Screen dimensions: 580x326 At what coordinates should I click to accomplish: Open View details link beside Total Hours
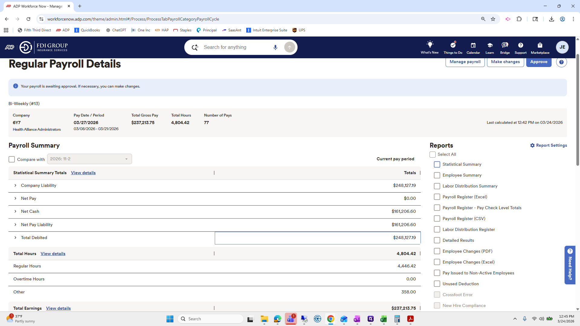tap(53, 254)
